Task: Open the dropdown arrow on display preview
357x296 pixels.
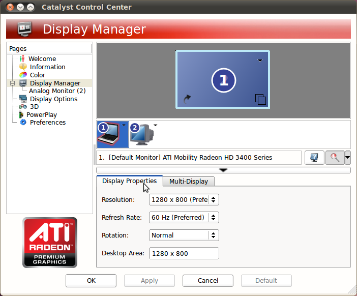Action: (260, 61)
